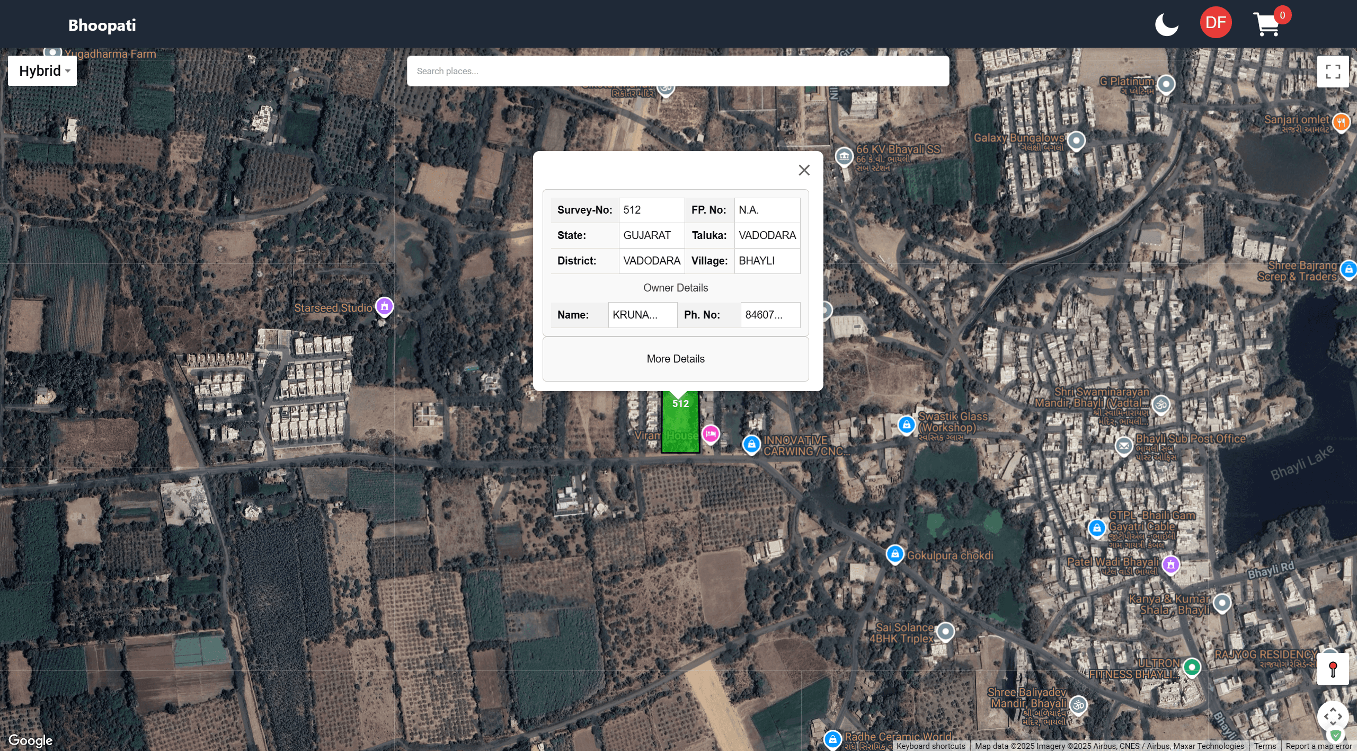Open the DF account avatar
This screenshot has height=751, width=1357.
point(1215,22)
